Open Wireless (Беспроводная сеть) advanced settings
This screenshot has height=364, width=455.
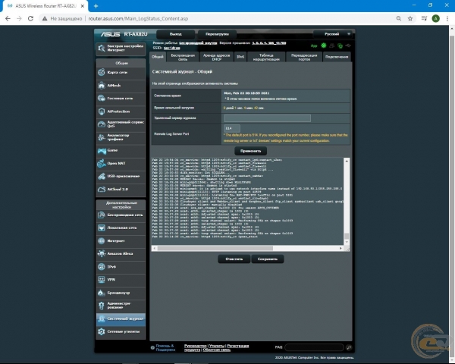(121, 215)
